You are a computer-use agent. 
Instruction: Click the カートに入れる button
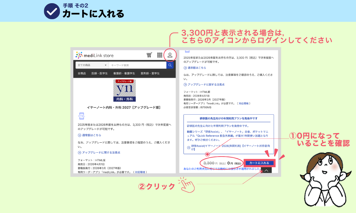tap(259, 163)
